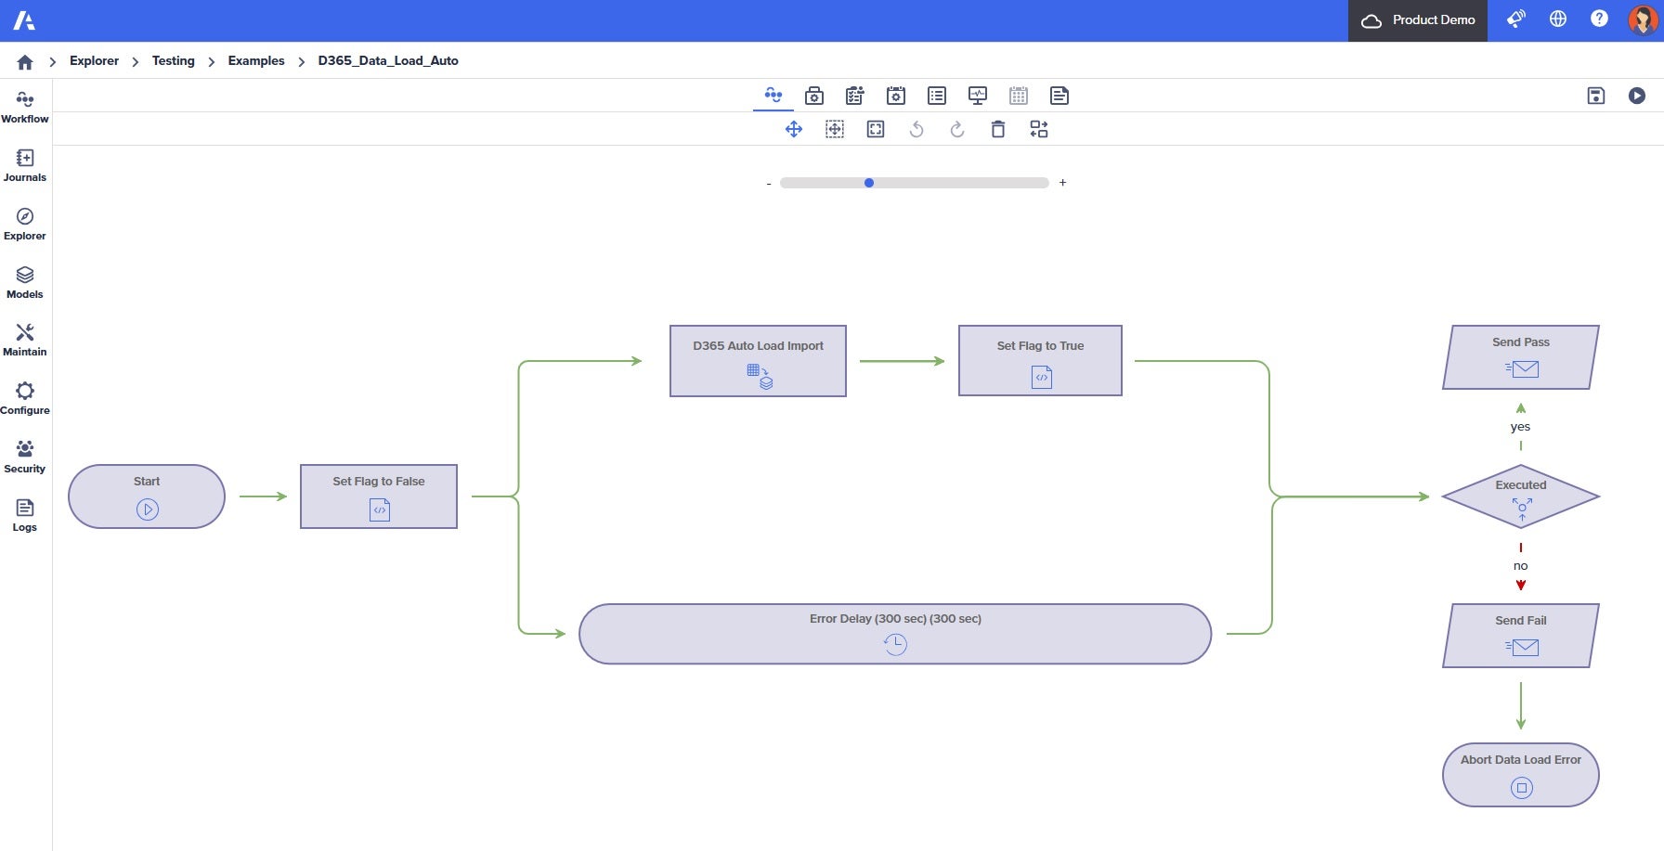Open the task checklist with user tab
Image resolution: width=1664 pixels, height=851 pixels.
pyautogui.click(x=855, y=96)
